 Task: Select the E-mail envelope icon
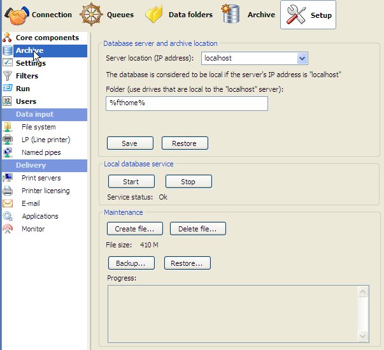click(8, 203)
